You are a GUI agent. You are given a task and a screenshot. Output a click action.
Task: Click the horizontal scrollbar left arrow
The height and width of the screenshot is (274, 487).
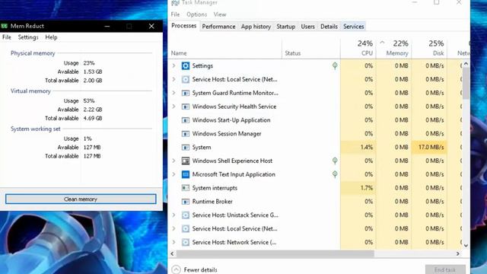173,253
